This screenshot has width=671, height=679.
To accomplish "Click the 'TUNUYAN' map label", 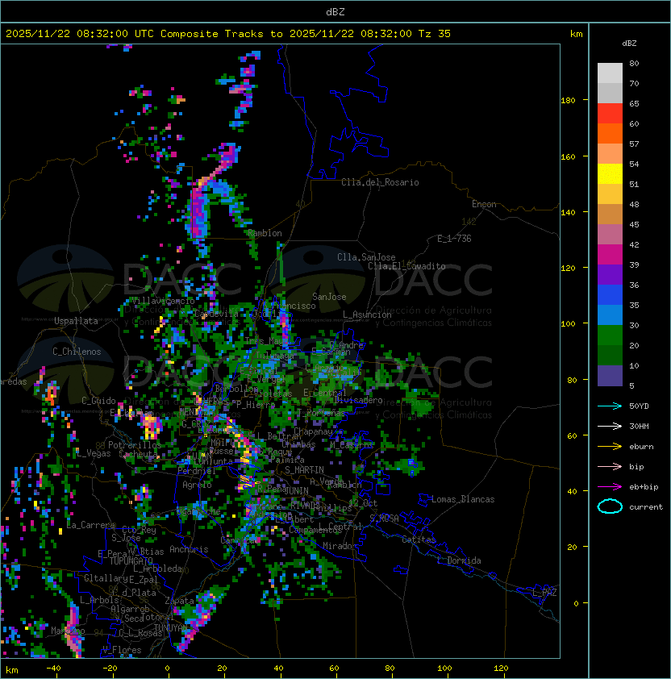I will [x=170, y=628].
